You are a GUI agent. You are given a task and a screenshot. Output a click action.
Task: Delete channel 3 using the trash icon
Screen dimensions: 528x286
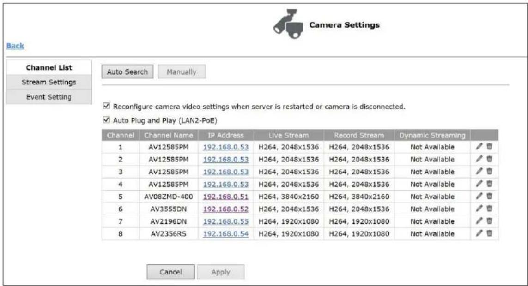tap(489, 172)
